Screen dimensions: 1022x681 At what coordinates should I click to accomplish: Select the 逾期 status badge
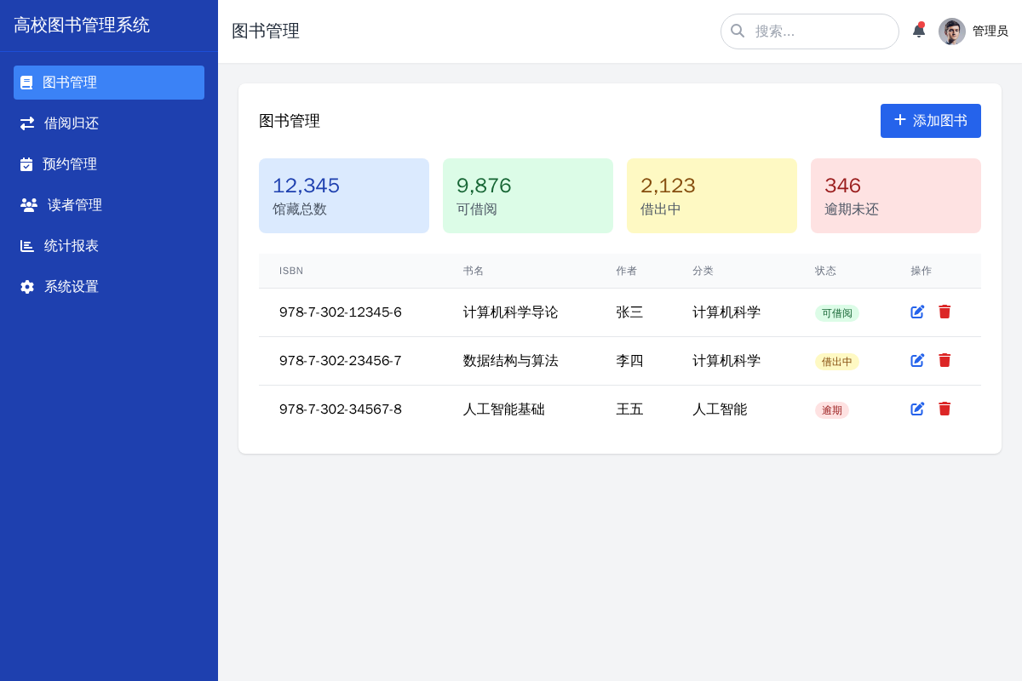[x=832, y=409]
